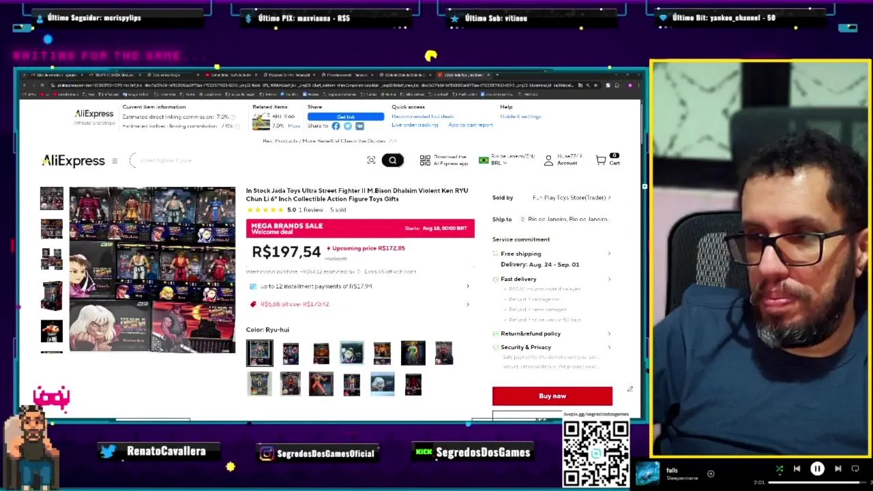
Task: Open the Ship to Rio de Janeiro selector
Action: pos(565,220)
